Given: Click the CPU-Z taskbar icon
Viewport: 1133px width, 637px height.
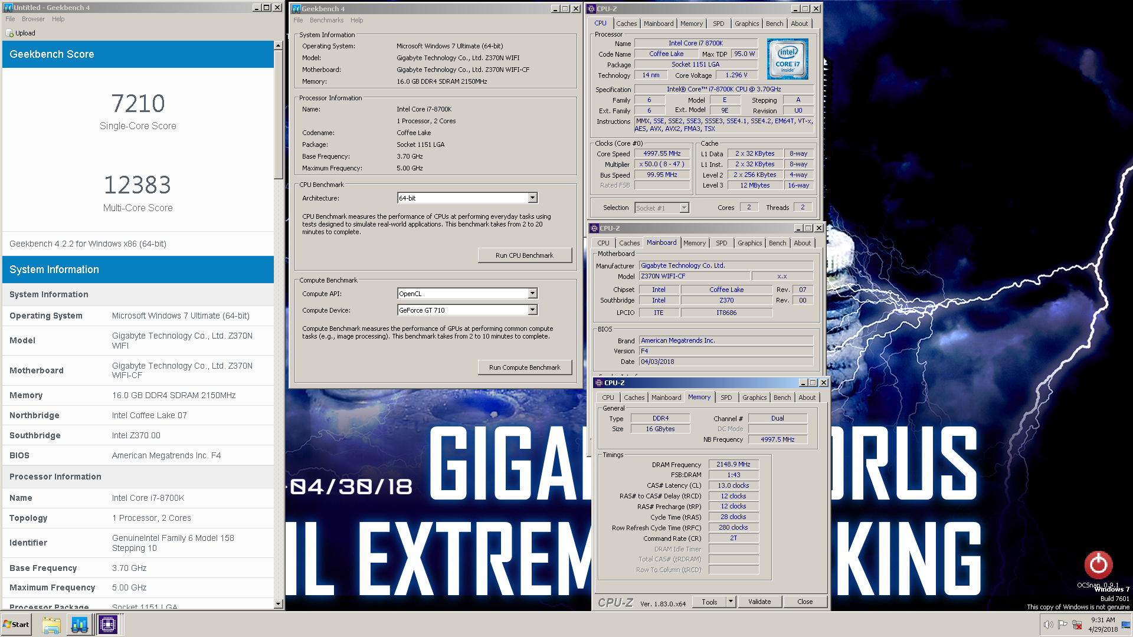Looking at the screenshot, I should pos(108,625).
